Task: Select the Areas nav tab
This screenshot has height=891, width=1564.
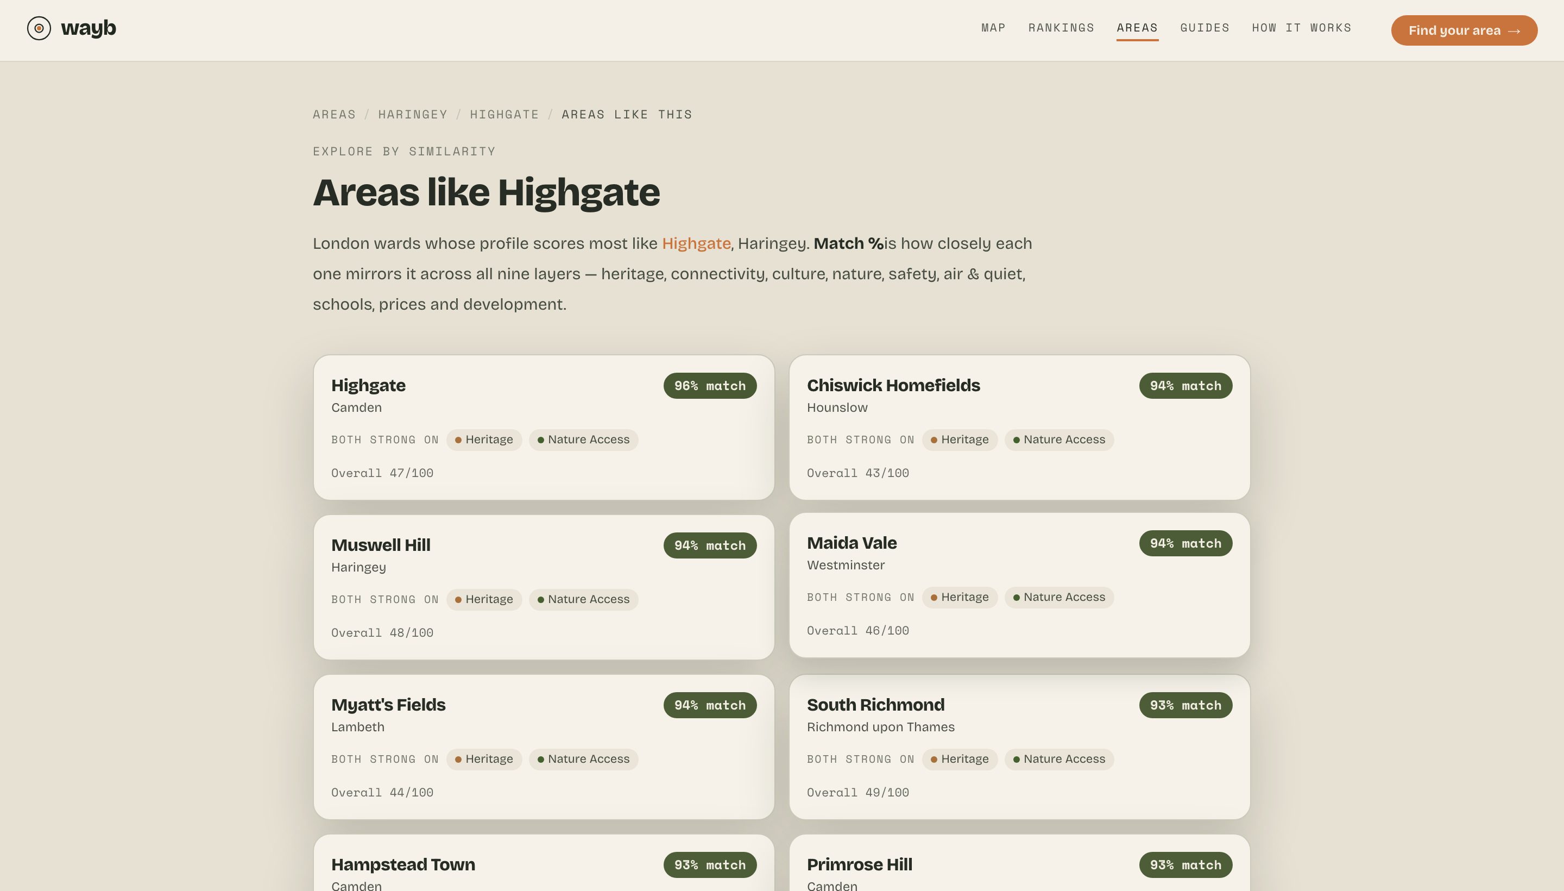Action: (1137, 28)
